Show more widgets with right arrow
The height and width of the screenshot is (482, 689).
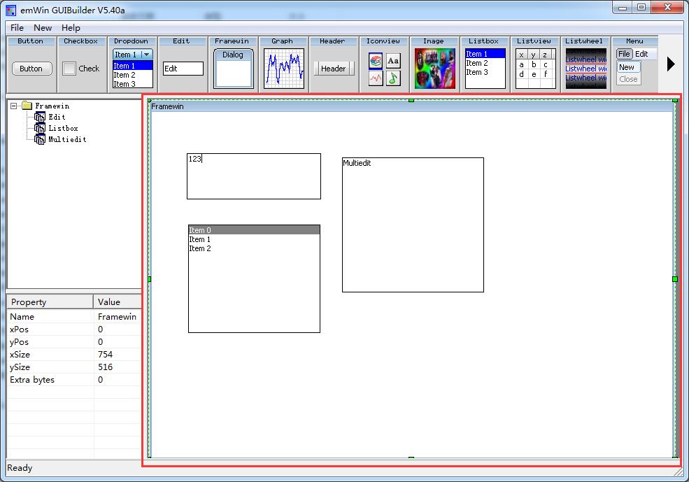[671, 64]
